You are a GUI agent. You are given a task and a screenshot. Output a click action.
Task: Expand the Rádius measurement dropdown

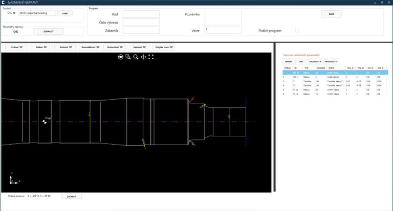(41, 47)
